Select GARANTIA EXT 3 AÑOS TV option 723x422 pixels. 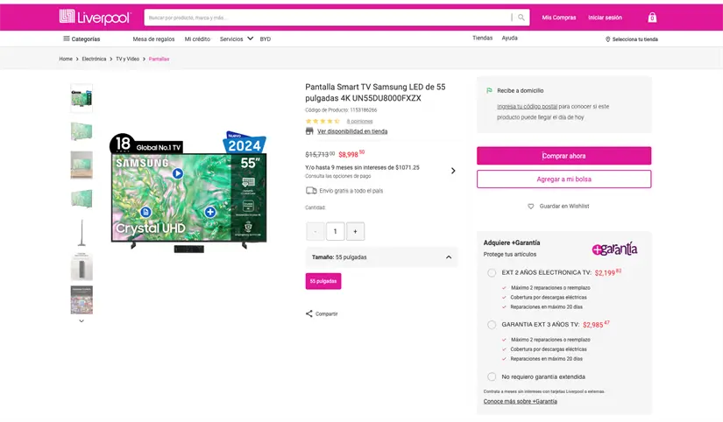click(492, 325)
